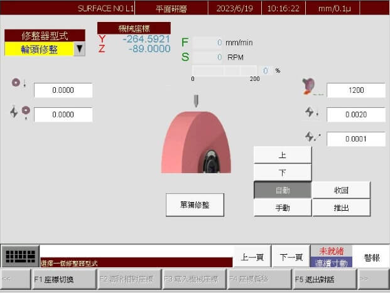Click the second 0.0000 input field
The width and height of the screenshot is (390, 293).
pos(63,115)
